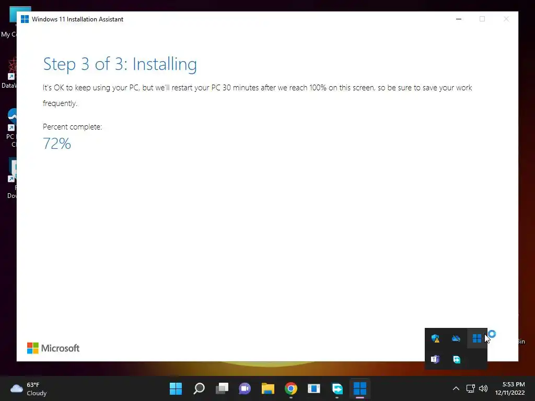This screenshot has width=535, height=401.
Task: Open the 63°F Cloudy weather widget
Action: (29, 388)
